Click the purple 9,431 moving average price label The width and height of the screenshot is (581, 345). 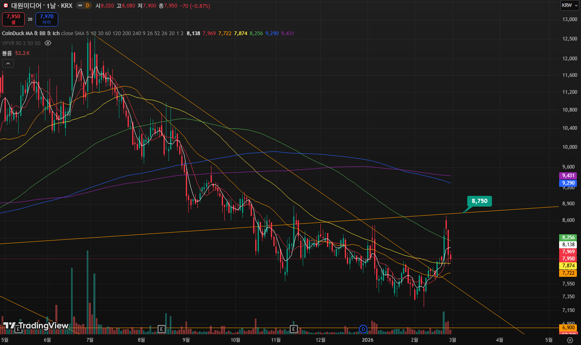[569, 176]
